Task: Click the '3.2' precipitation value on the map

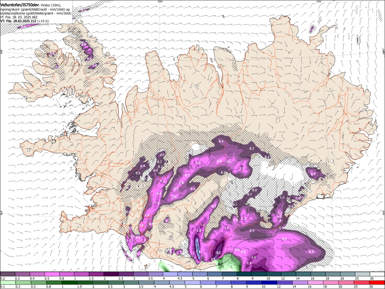Action: tap(219, 253)
